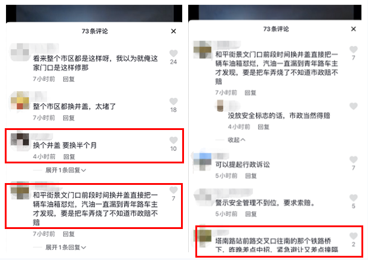This screenshot has width=368, height=260.
Task: Tap heart on 可以提起行政诉讼 comment
Action: (x=354, y=159)
